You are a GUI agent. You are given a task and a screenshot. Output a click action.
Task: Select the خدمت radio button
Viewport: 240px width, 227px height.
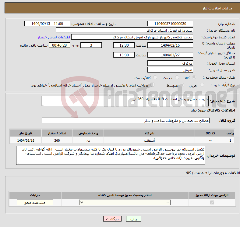[177, 77]
